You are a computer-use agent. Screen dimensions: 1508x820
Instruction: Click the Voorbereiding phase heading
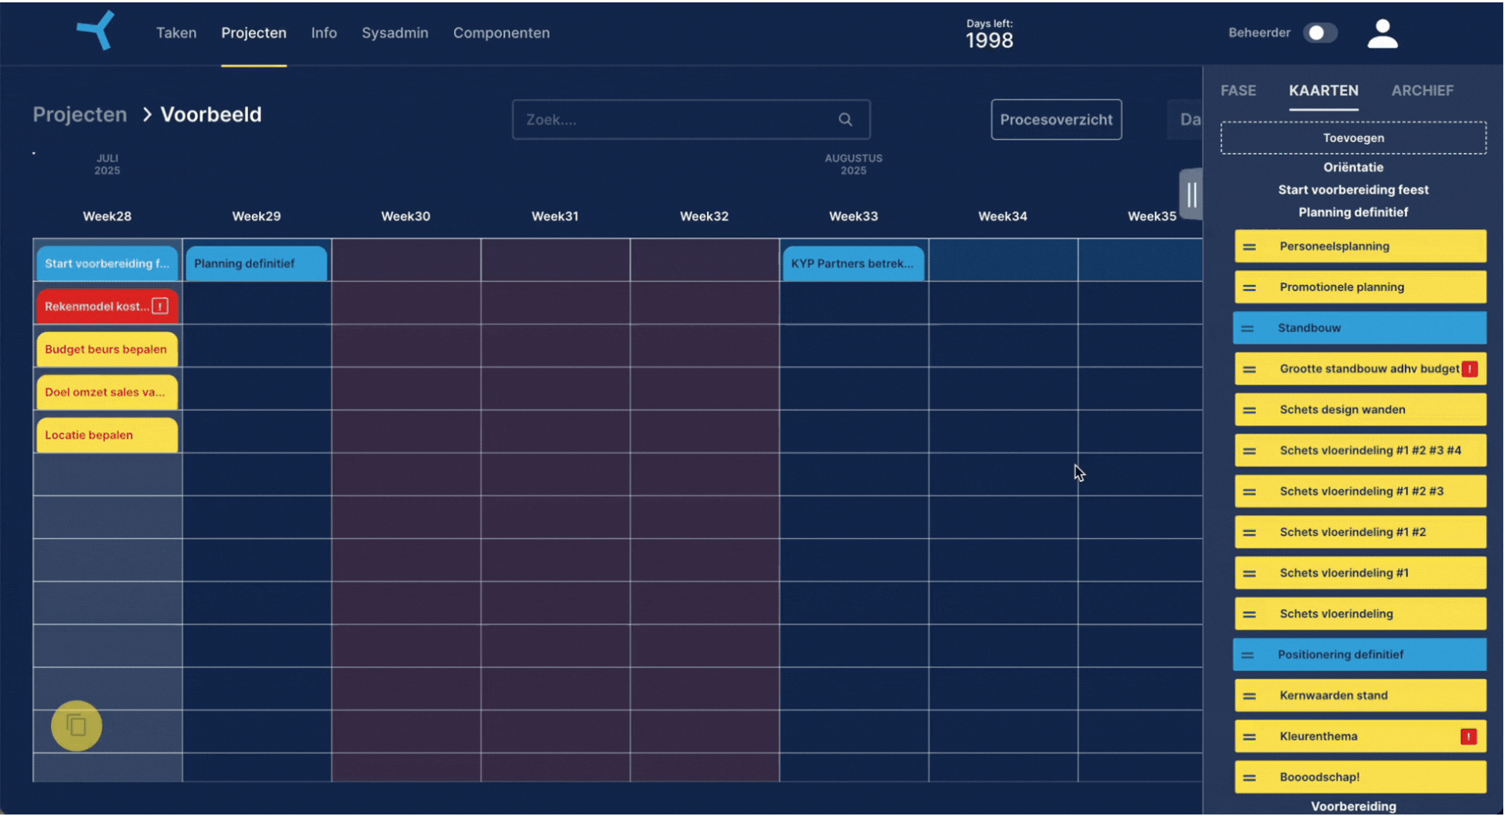click(1352, 806)
